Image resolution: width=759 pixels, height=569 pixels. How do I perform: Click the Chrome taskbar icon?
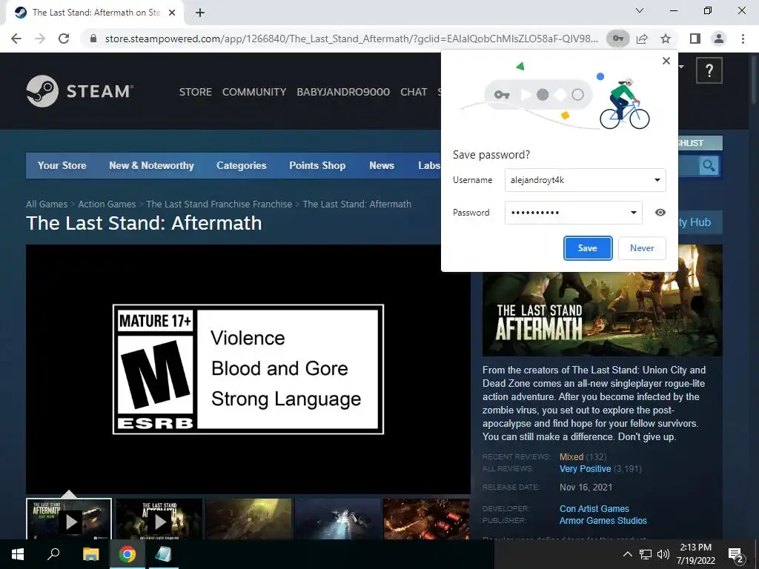point(127,554)
